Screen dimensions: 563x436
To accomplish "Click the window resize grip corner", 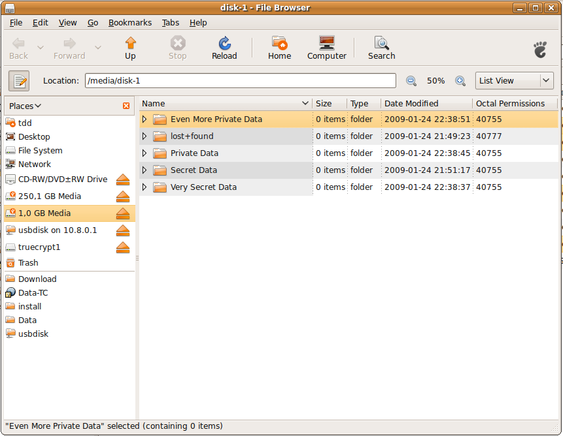I will [554, 428].
